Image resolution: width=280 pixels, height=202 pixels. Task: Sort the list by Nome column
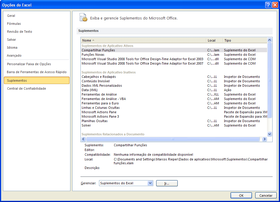click(x=144, y=40)
